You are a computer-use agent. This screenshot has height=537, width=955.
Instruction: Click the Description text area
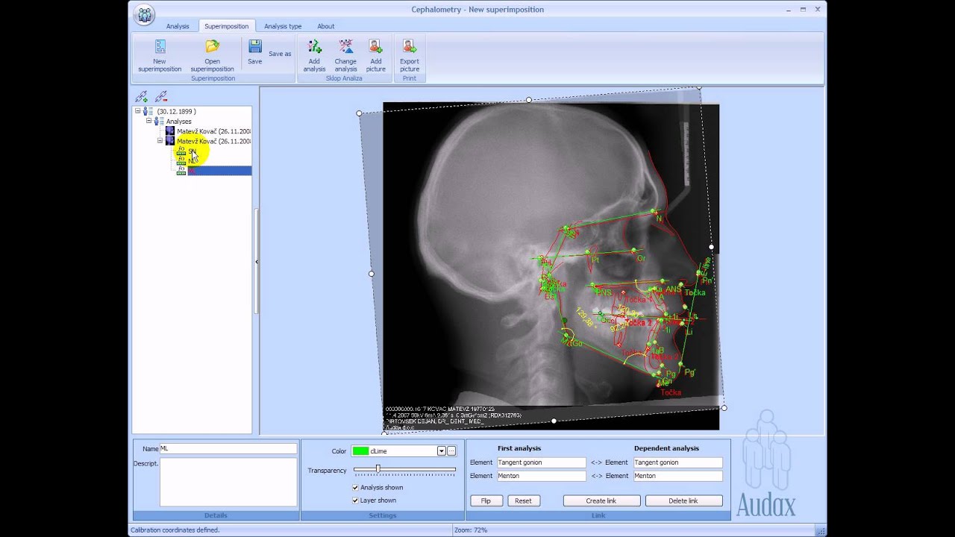228,482
